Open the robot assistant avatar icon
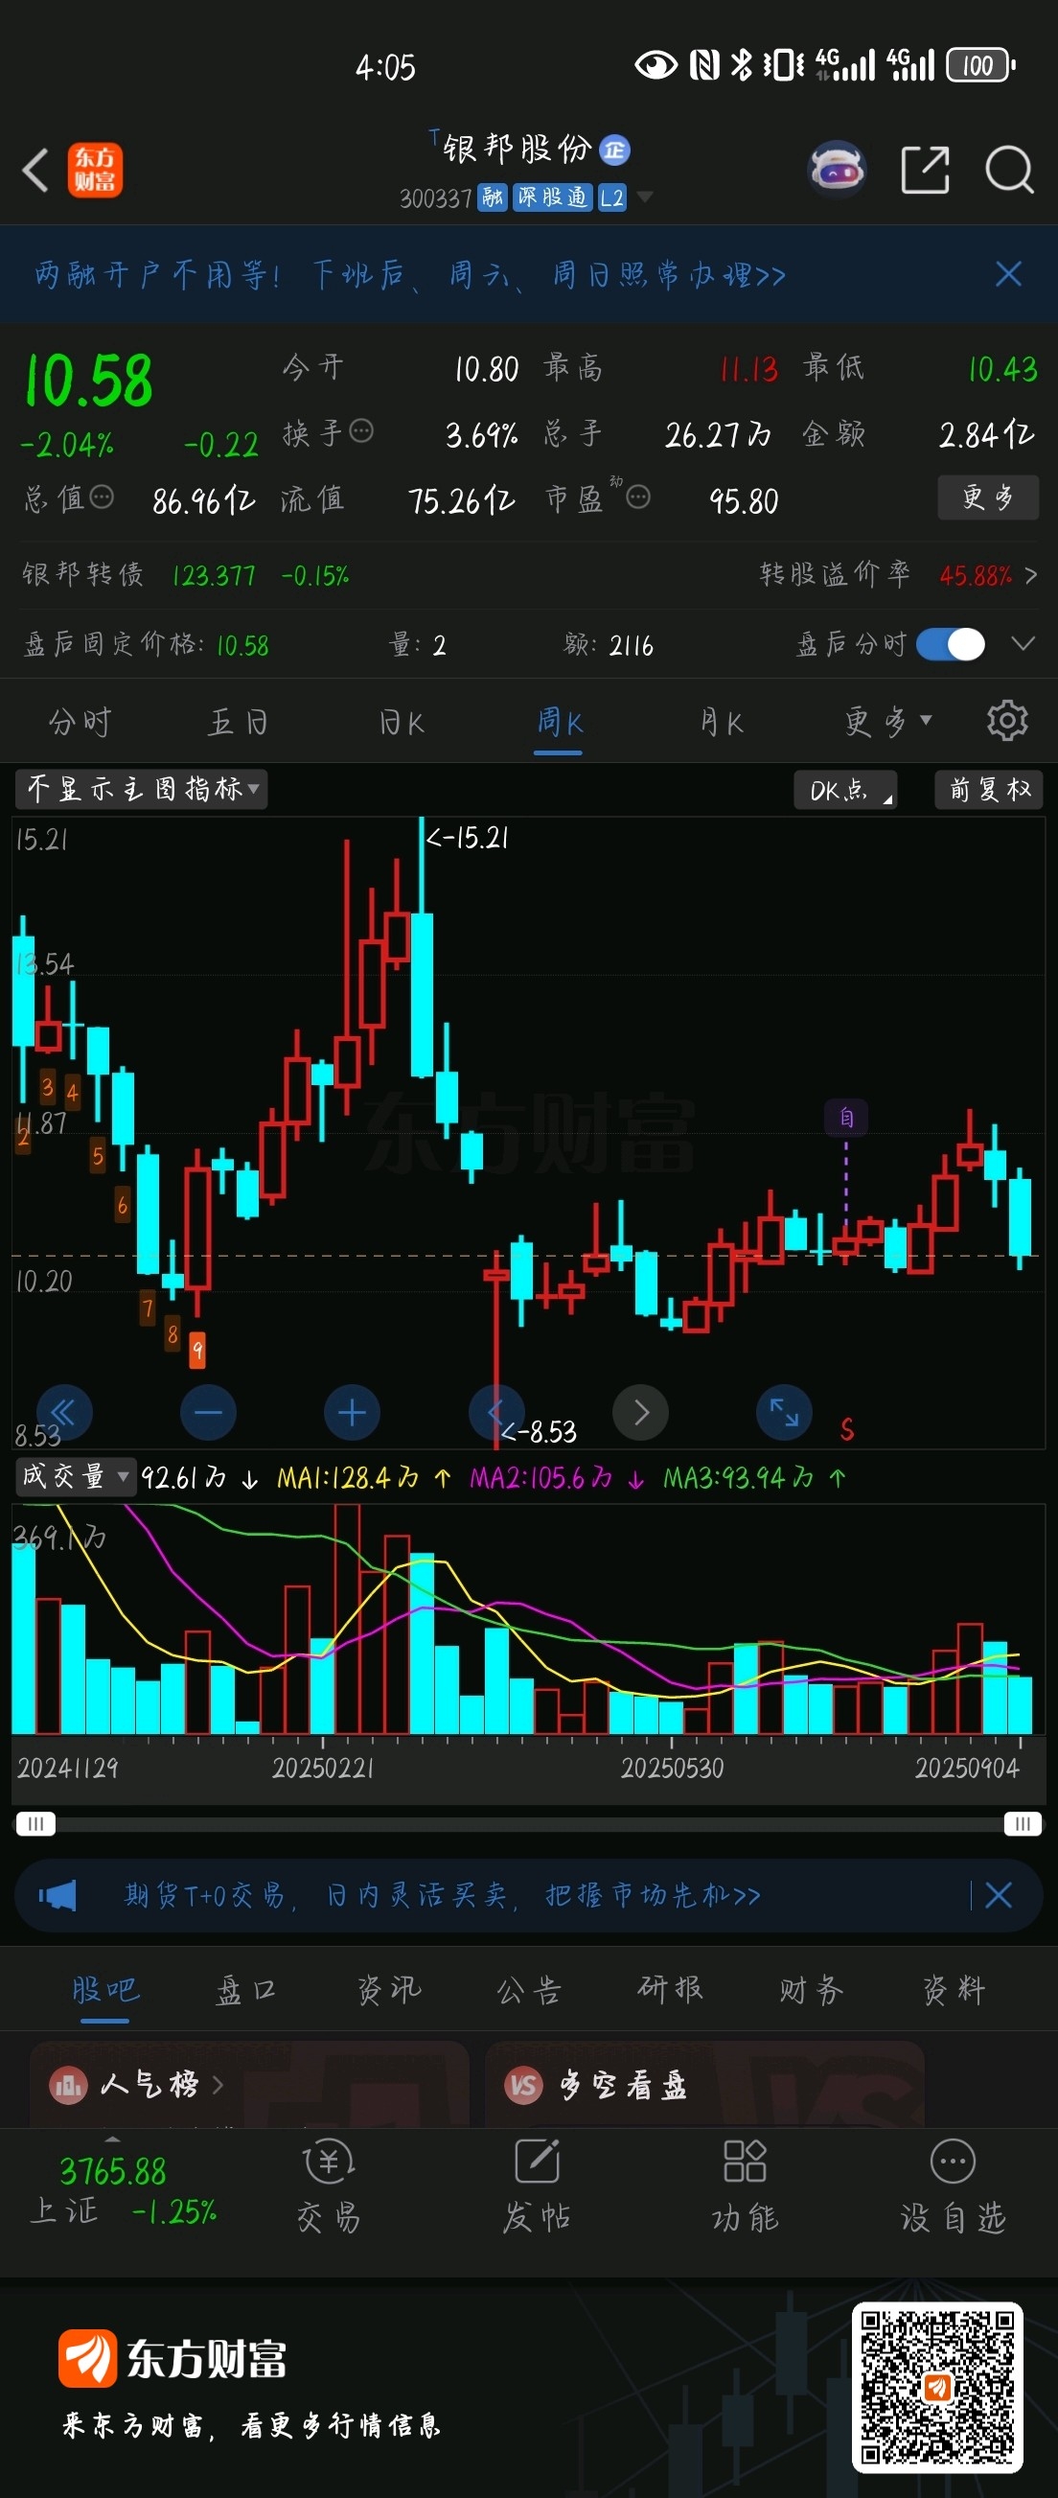 pyautogui.click(x=837, y=170)
